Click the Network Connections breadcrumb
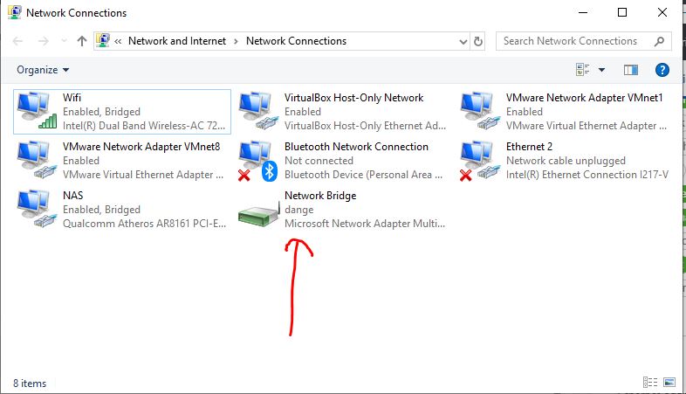The height and width of the screenshot is (394, 686). [x=296, y=41]
